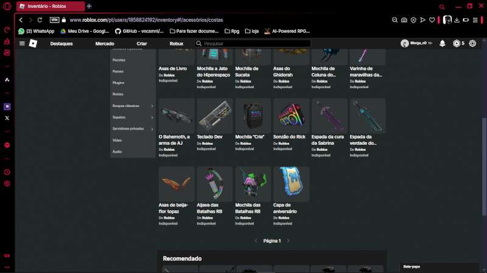This screenshot has height=273, width=487.
Task: Open Mochila "Crie" item thumbnail
Action: coord(253,116)
